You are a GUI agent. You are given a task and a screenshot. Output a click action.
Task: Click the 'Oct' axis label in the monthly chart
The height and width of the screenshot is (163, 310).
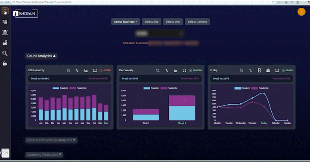(x=94, y=123)
